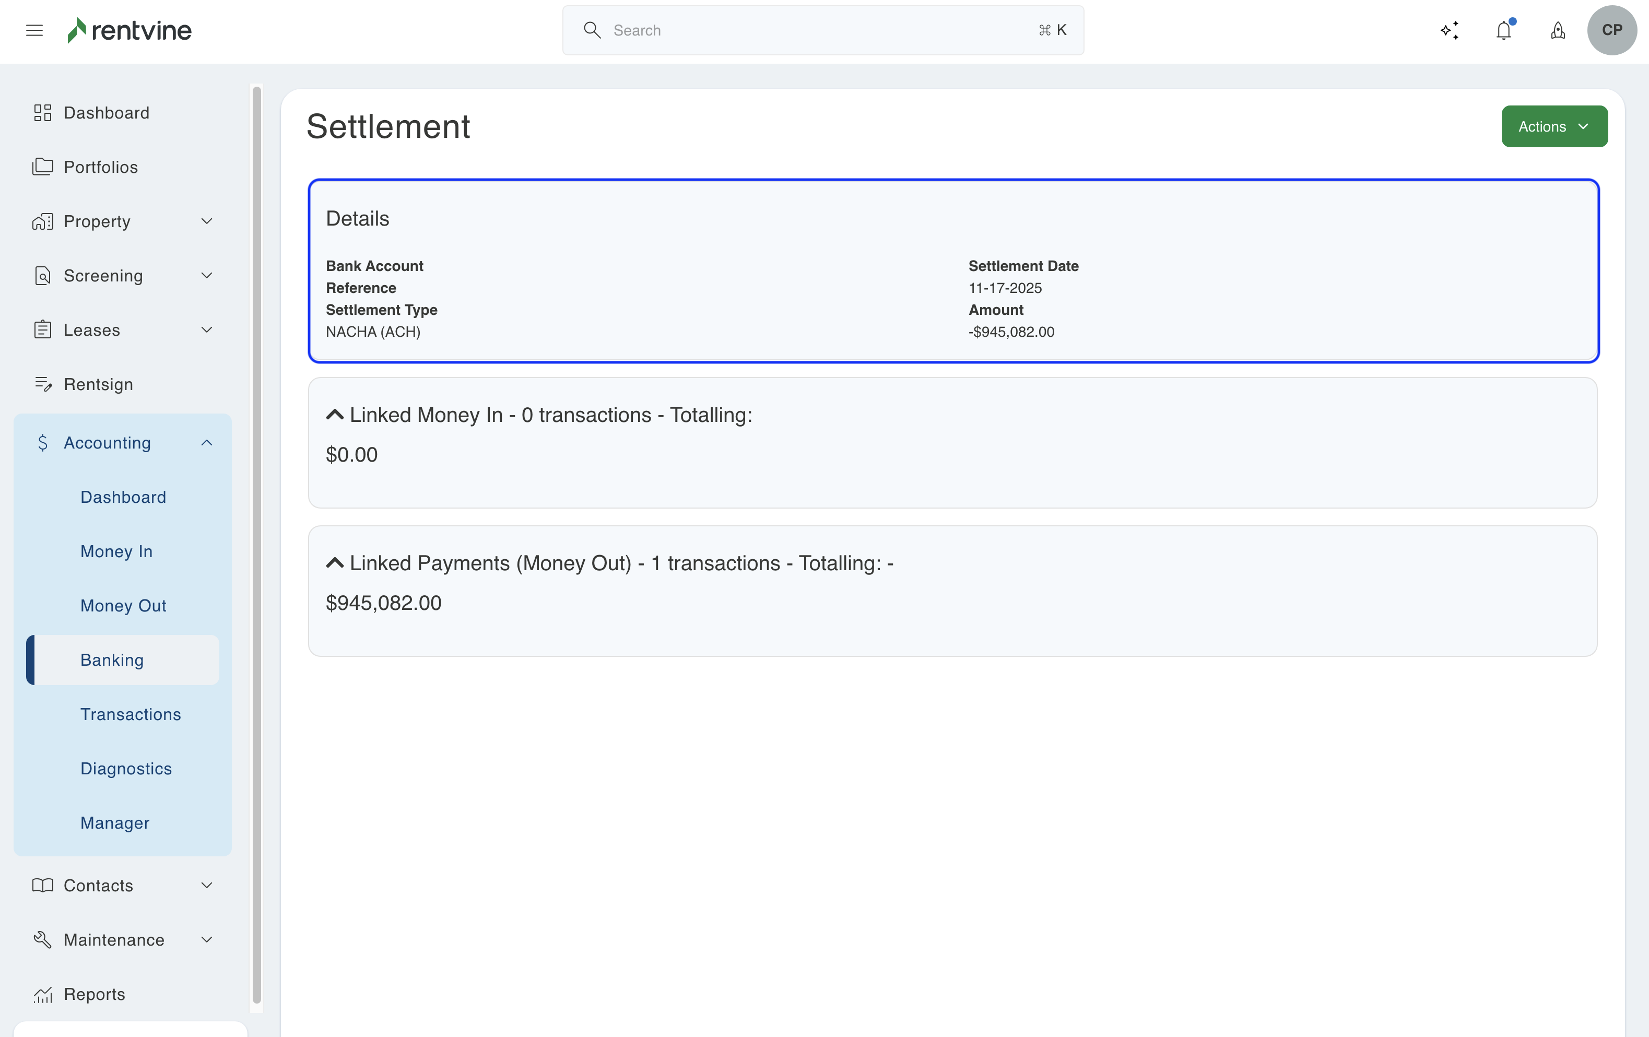Click the Portfolios folder icon

click(42, 167)
